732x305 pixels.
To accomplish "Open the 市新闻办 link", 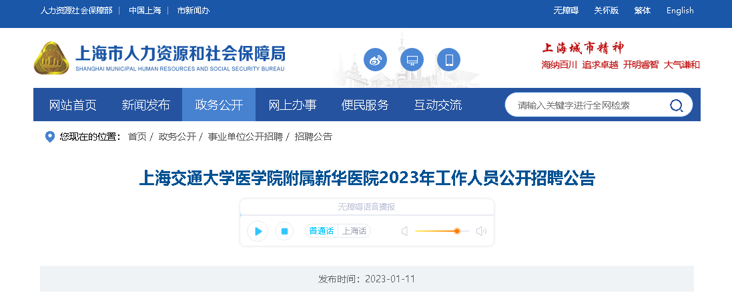I will pyautogui.click(x=194, y=10).
